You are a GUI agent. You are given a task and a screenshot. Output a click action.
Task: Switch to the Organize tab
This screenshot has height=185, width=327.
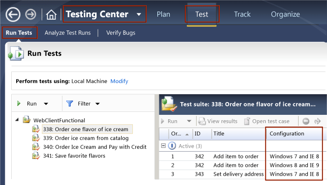[x=285, y=14]
